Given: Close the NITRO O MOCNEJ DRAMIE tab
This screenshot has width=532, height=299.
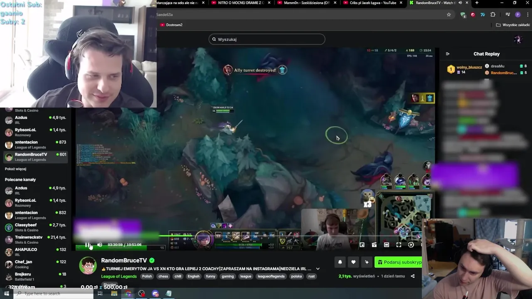Looking at the screenshot, I should coord(269,3).
